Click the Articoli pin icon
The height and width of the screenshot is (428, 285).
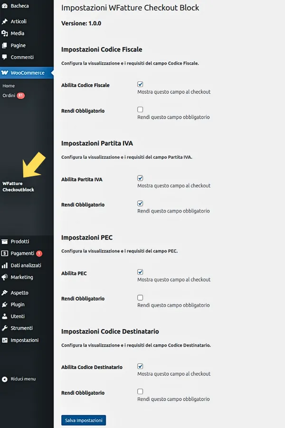coord(4,21)
